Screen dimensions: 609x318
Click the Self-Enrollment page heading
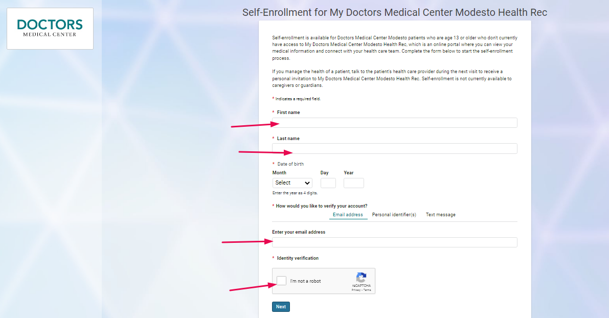pyautogui.click(x=394, y=12)
